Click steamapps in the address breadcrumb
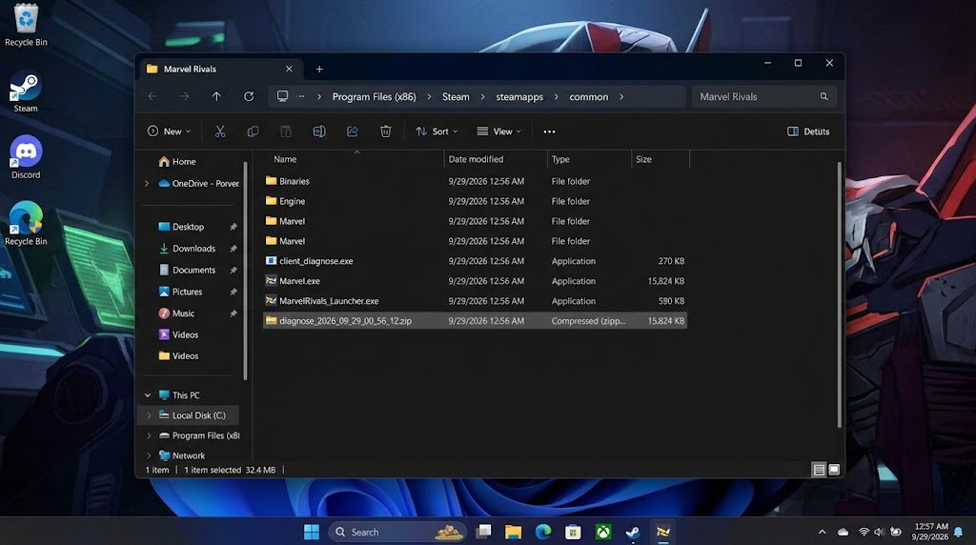The image size is (976, 545). tap(519, 96)
